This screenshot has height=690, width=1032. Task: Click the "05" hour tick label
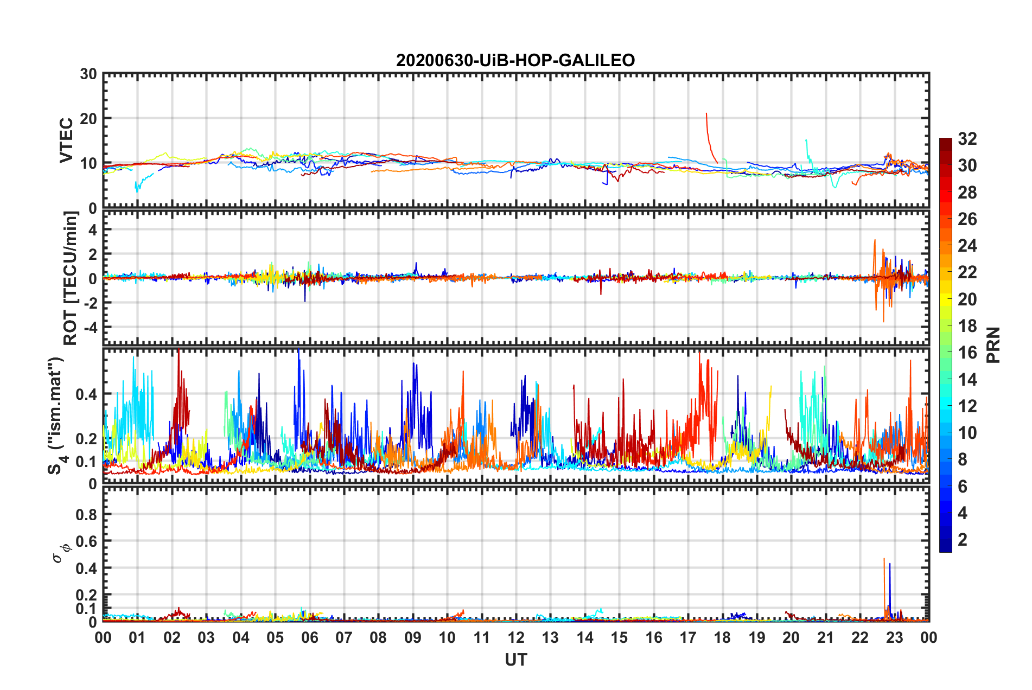(x=275, y=637)
